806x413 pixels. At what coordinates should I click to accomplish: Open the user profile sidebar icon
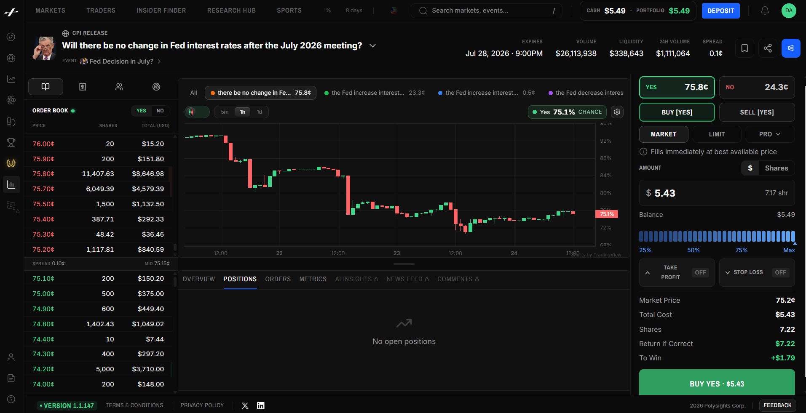pos(11,357)
